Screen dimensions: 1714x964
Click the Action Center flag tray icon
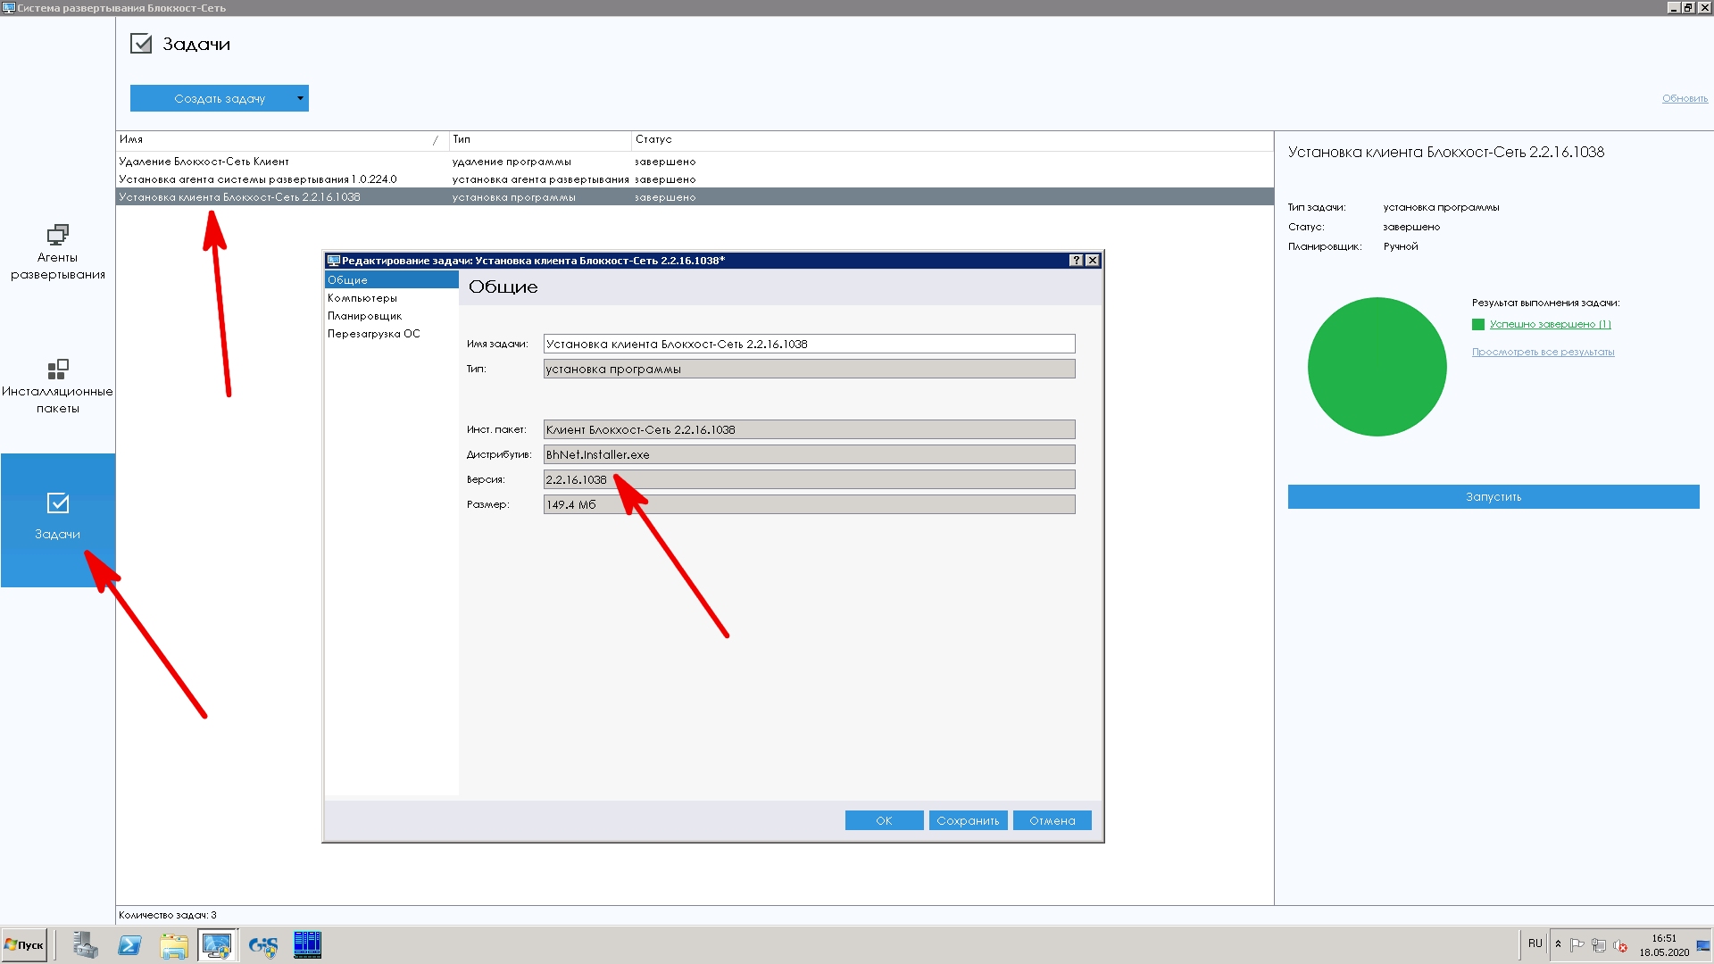(x=1577, y=945)
